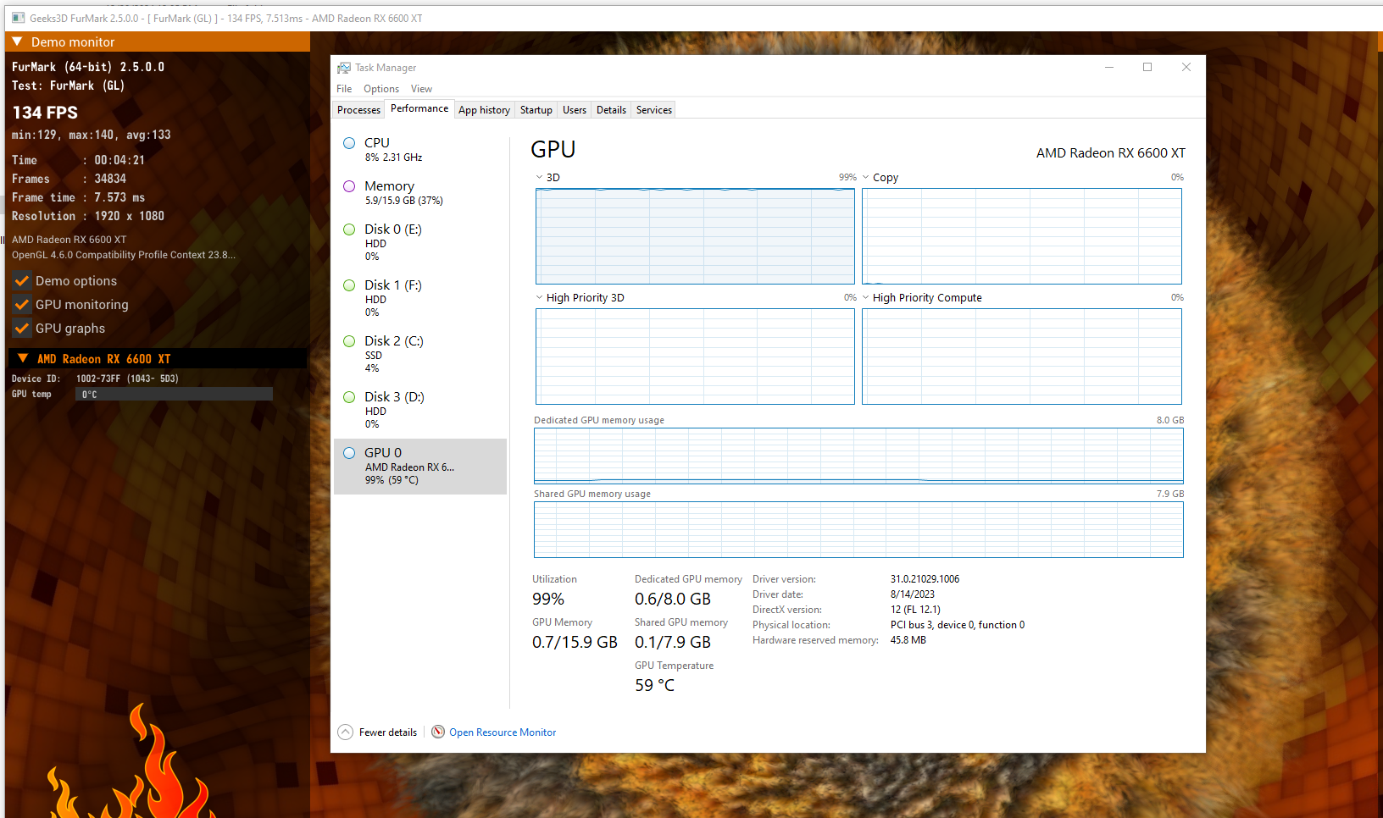Click the Fewer details button
The image size is (1383, 818).
tap(378, 732)
